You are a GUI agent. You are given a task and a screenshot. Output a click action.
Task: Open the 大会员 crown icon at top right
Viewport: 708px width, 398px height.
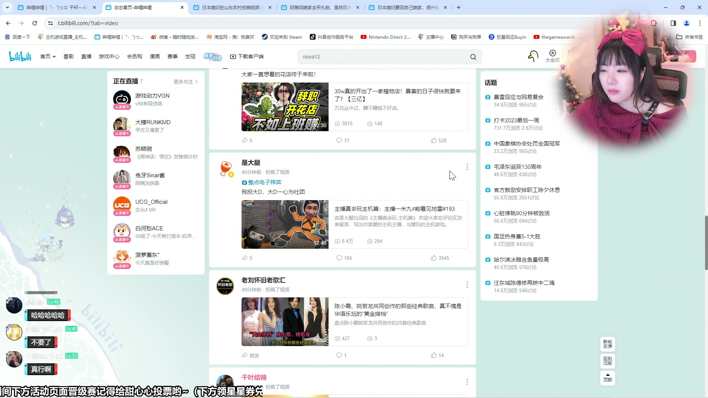pyautogui.click(x=552, y=53)
